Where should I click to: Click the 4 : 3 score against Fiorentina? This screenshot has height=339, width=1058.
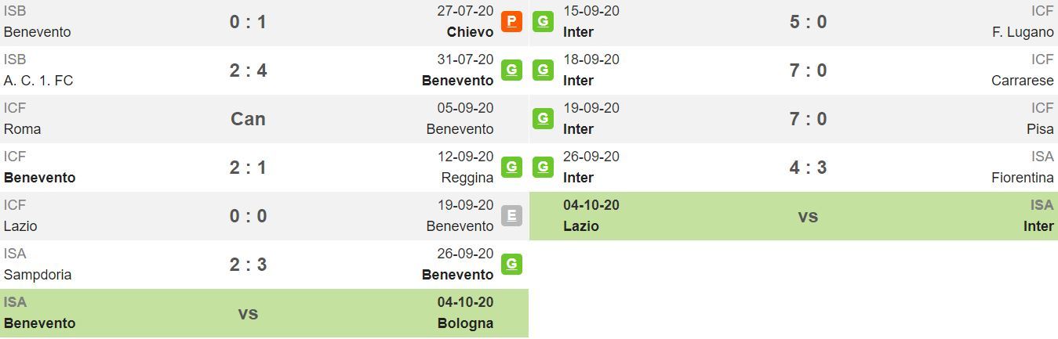pyautogui.click(x=808, y=168)
